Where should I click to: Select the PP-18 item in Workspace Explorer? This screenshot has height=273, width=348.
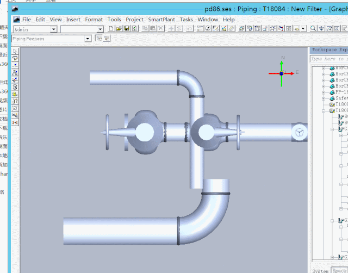[341, 92]
